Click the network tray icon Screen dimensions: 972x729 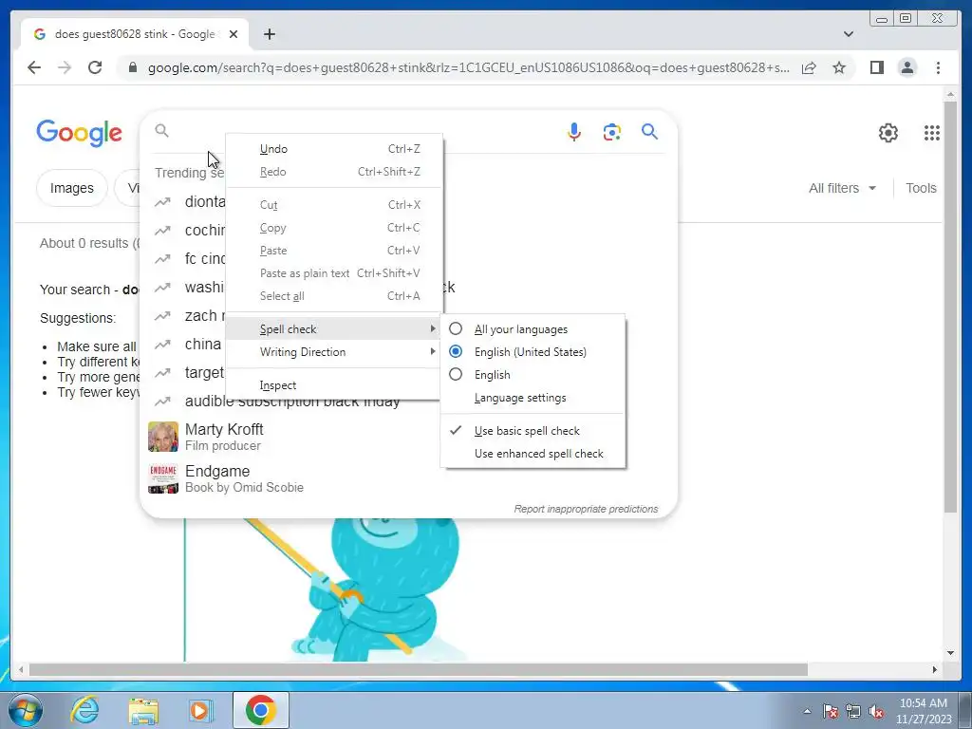853,712
